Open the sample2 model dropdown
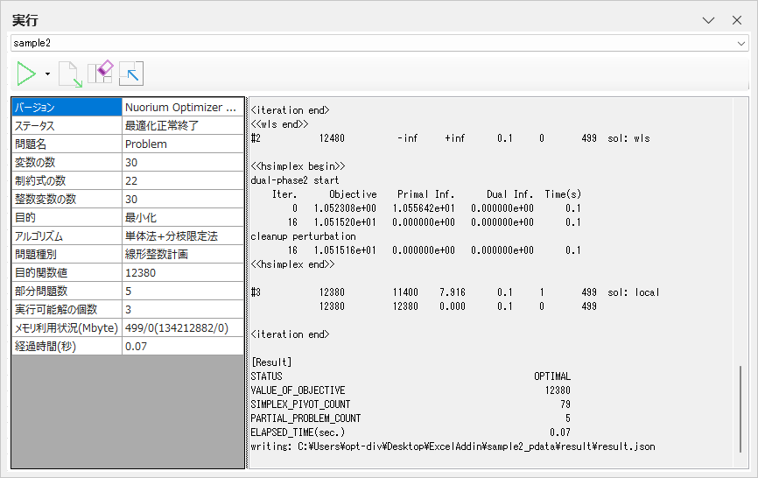The image size is (758, 478). tap(741, 44)
